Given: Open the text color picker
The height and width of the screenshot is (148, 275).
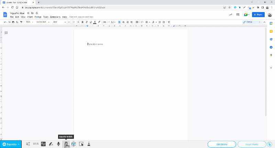Looking at the screenshot, I should click(95, 22).
